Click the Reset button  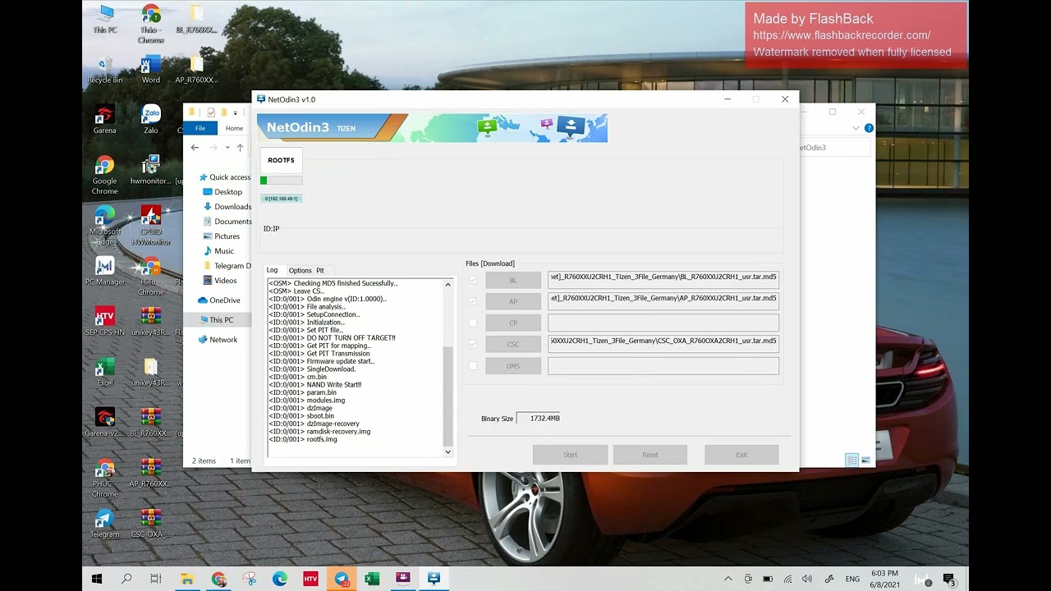click(x=649, y=455)
